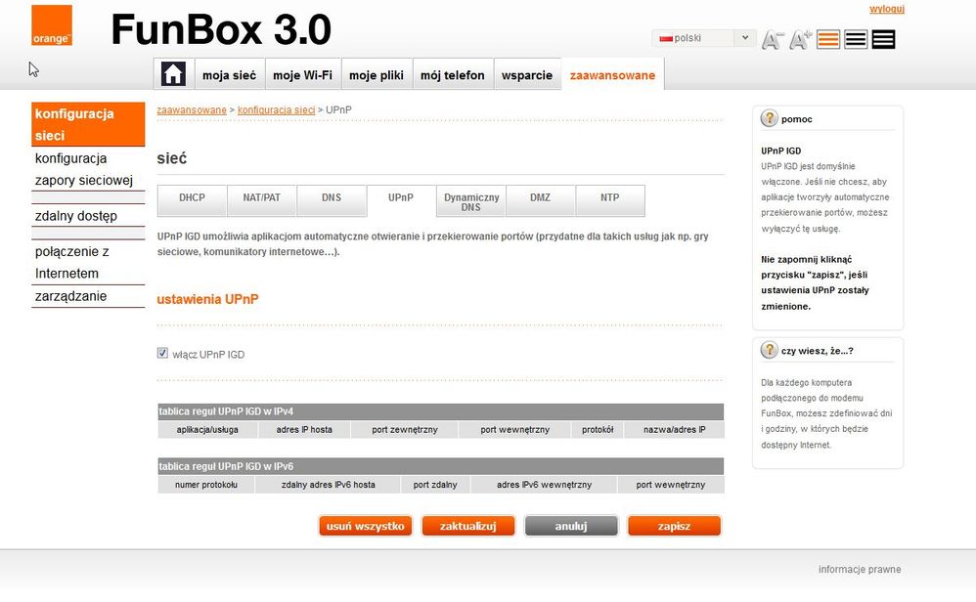The width and height of the screenshot is (976, 602).
Task: Switch to the DMZ tab
Action: pyautogui.click(x=540, y=200)
